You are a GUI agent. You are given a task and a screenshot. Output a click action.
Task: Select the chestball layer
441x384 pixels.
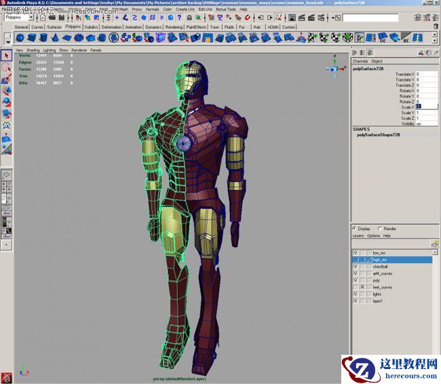click(x=380, y=267)
